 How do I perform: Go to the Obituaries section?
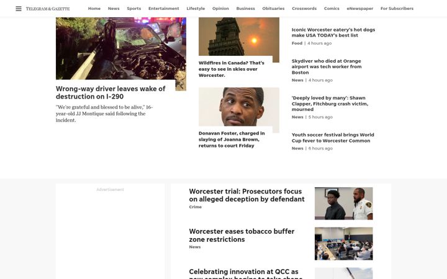[x=273, y=9]
